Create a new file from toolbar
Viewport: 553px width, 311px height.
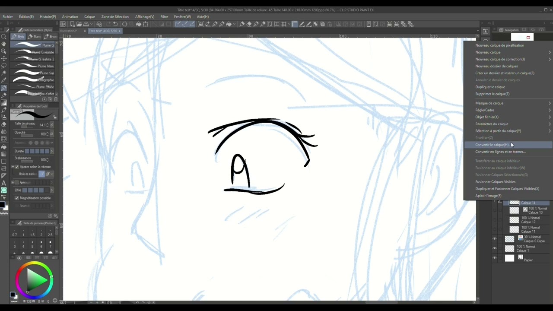(x=73, y=24)
